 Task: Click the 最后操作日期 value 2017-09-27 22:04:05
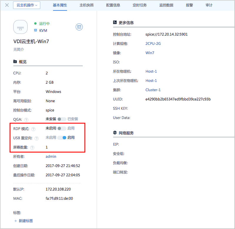(63, 175)
